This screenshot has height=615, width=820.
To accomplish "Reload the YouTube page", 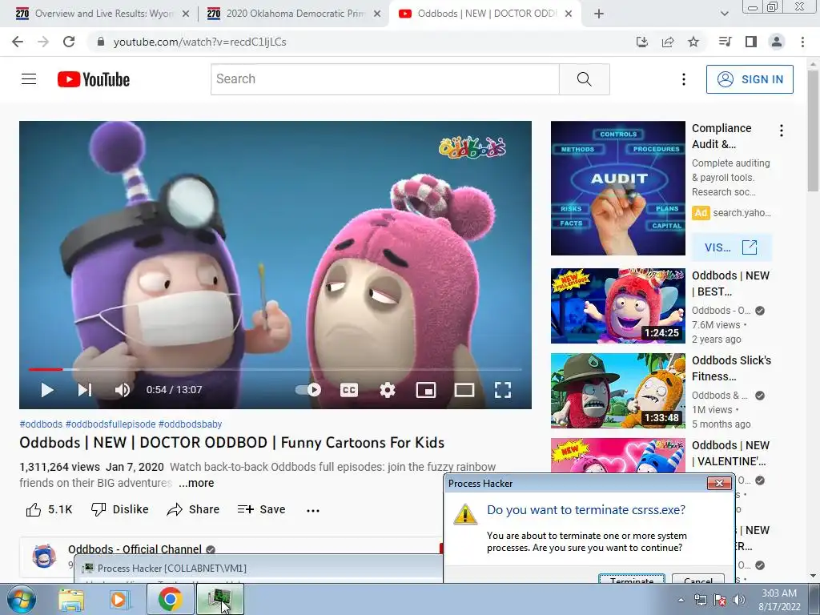I will pos(69,42).
